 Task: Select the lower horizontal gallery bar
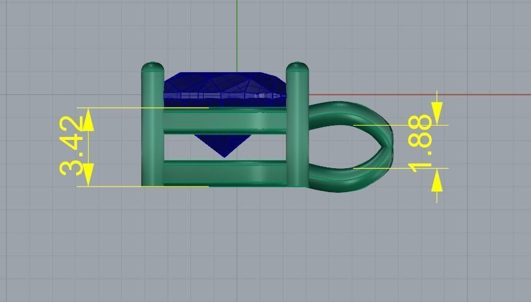coord(225,173)
